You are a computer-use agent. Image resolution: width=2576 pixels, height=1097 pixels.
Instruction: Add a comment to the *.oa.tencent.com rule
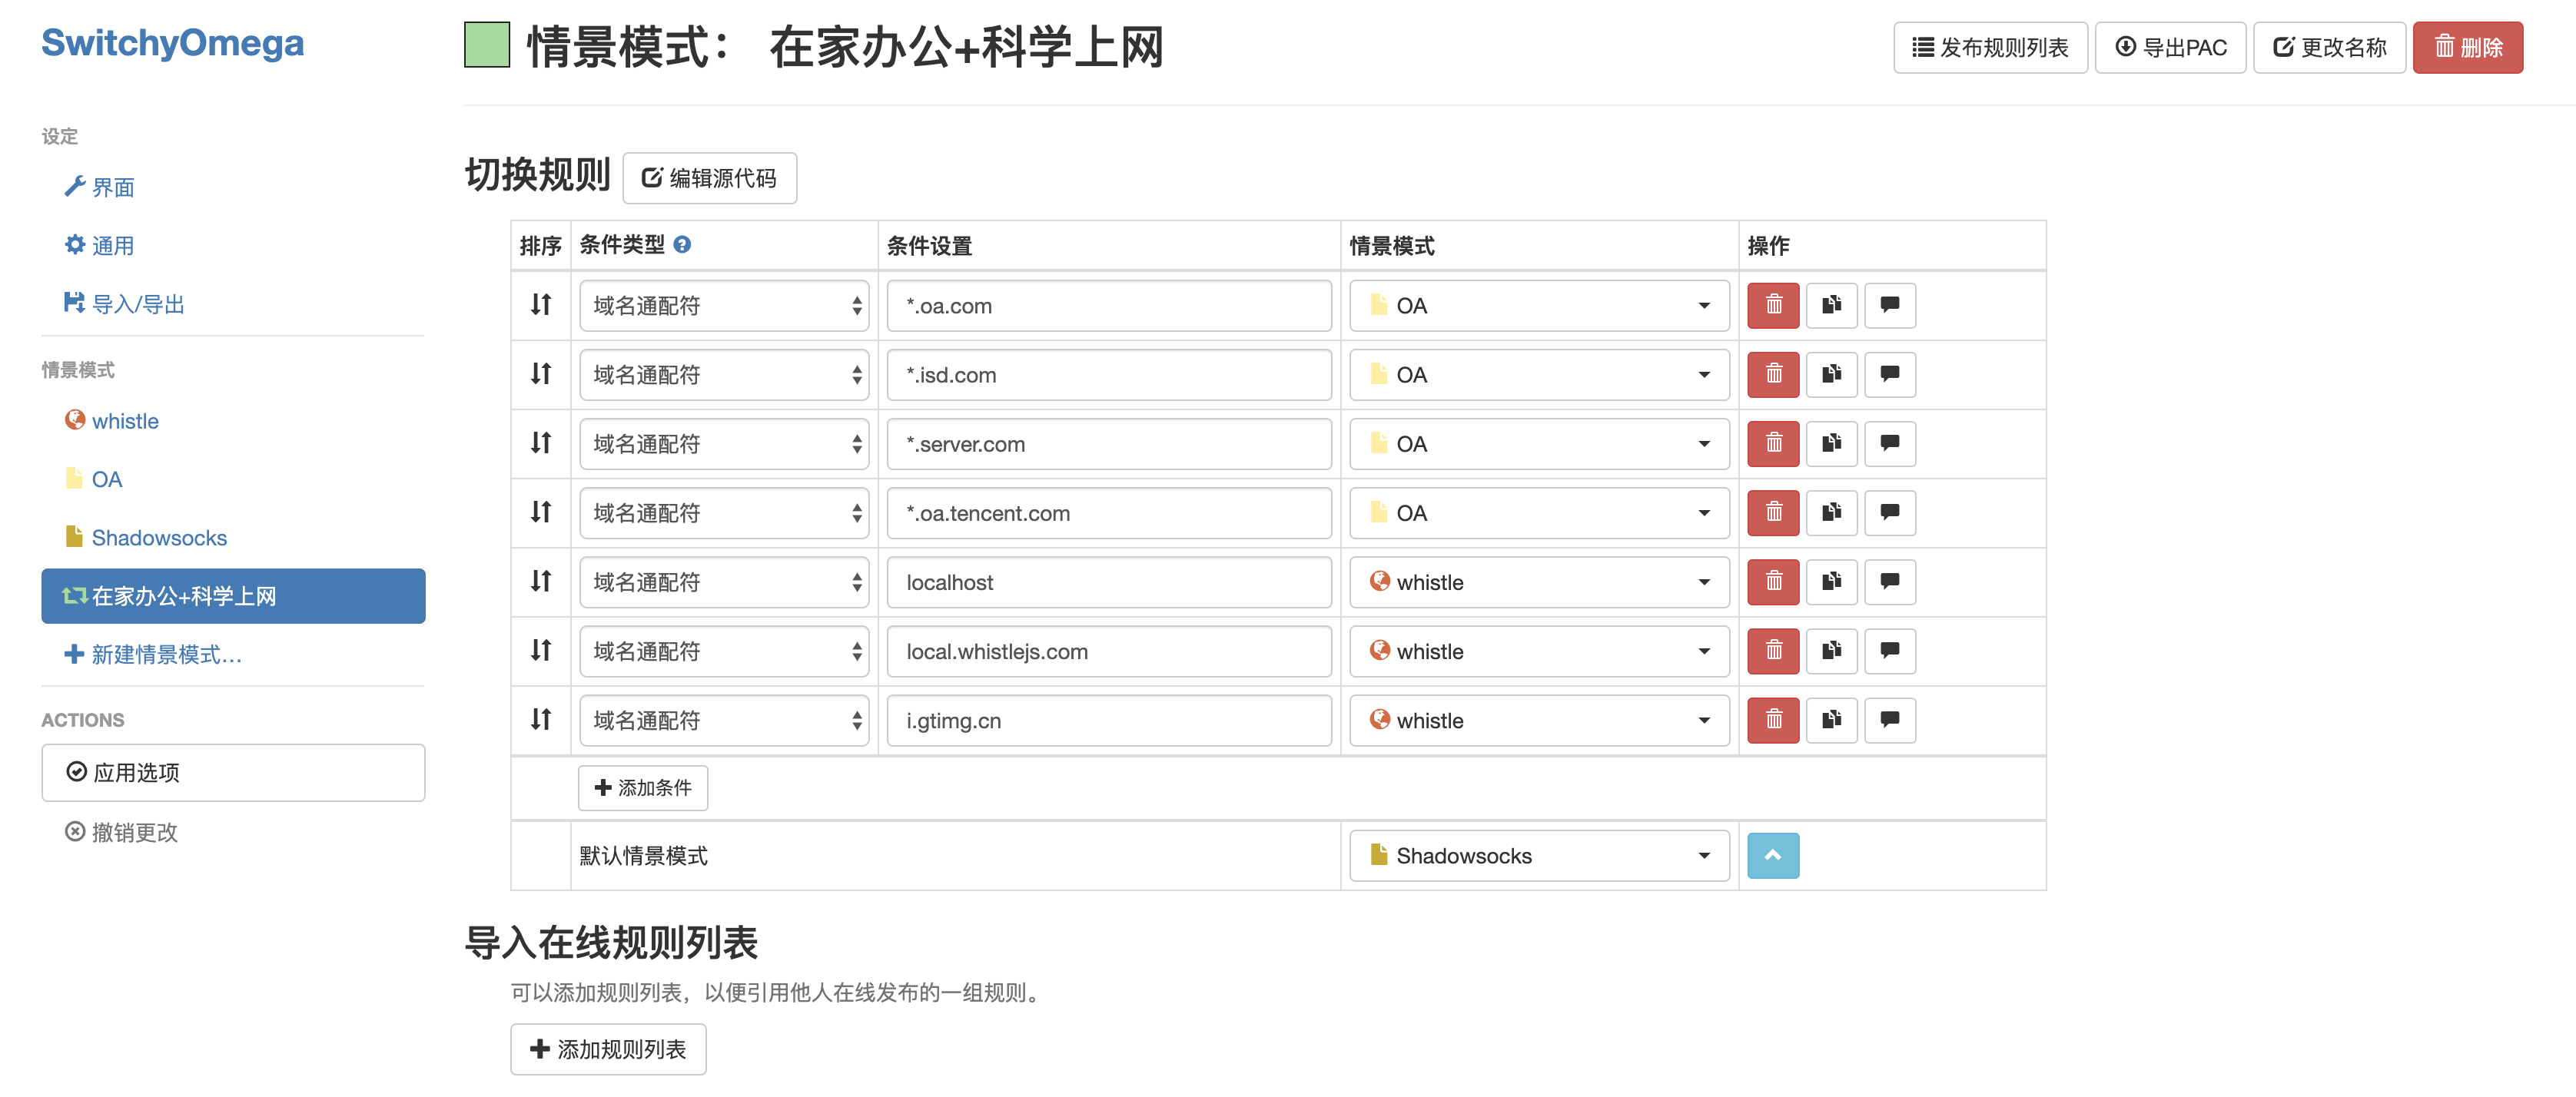click(x=1889, y=512)
